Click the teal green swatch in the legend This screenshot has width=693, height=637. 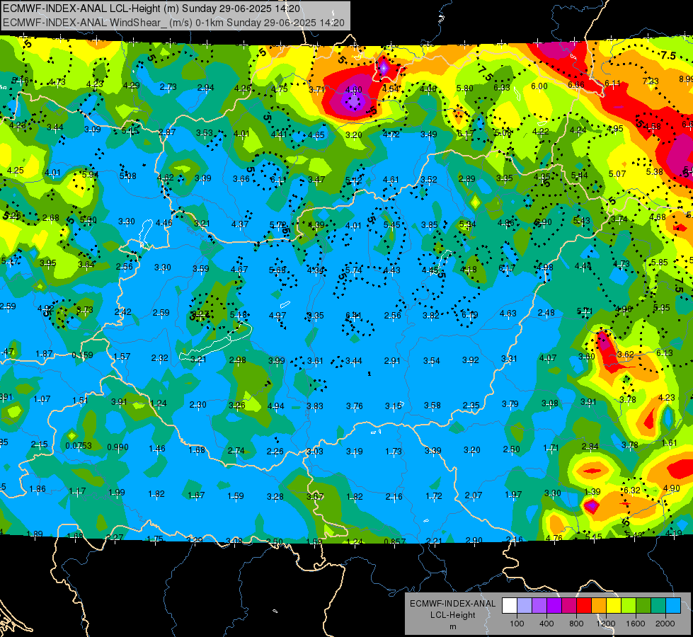(x=658, y=606)
